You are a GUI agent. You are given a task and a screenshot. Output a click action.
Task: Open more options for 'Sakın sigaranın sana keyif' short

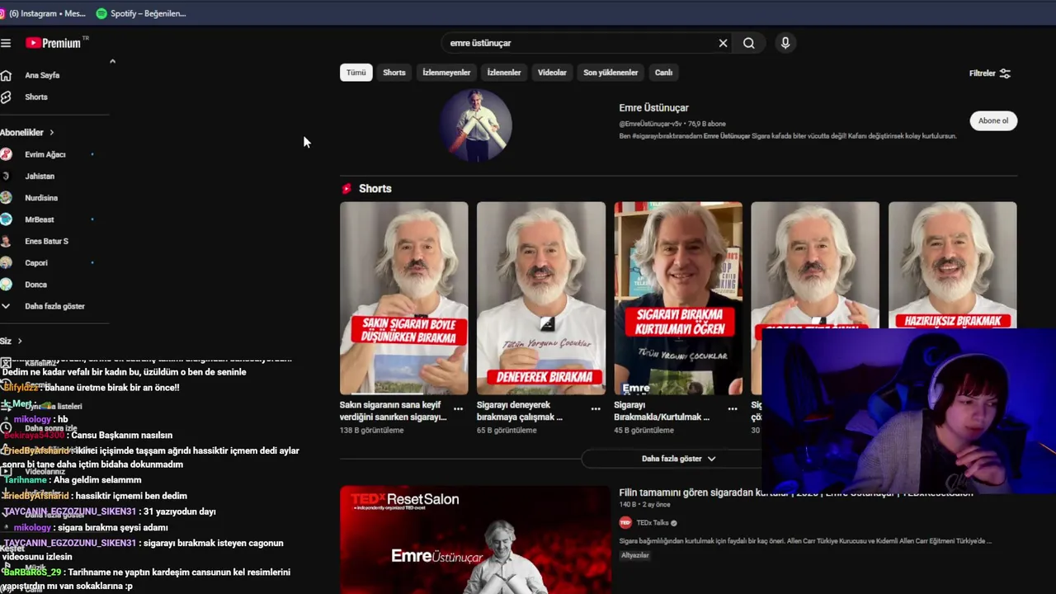(458, 408)
